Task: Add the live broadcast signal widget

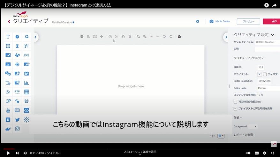Action: (26, 55)
